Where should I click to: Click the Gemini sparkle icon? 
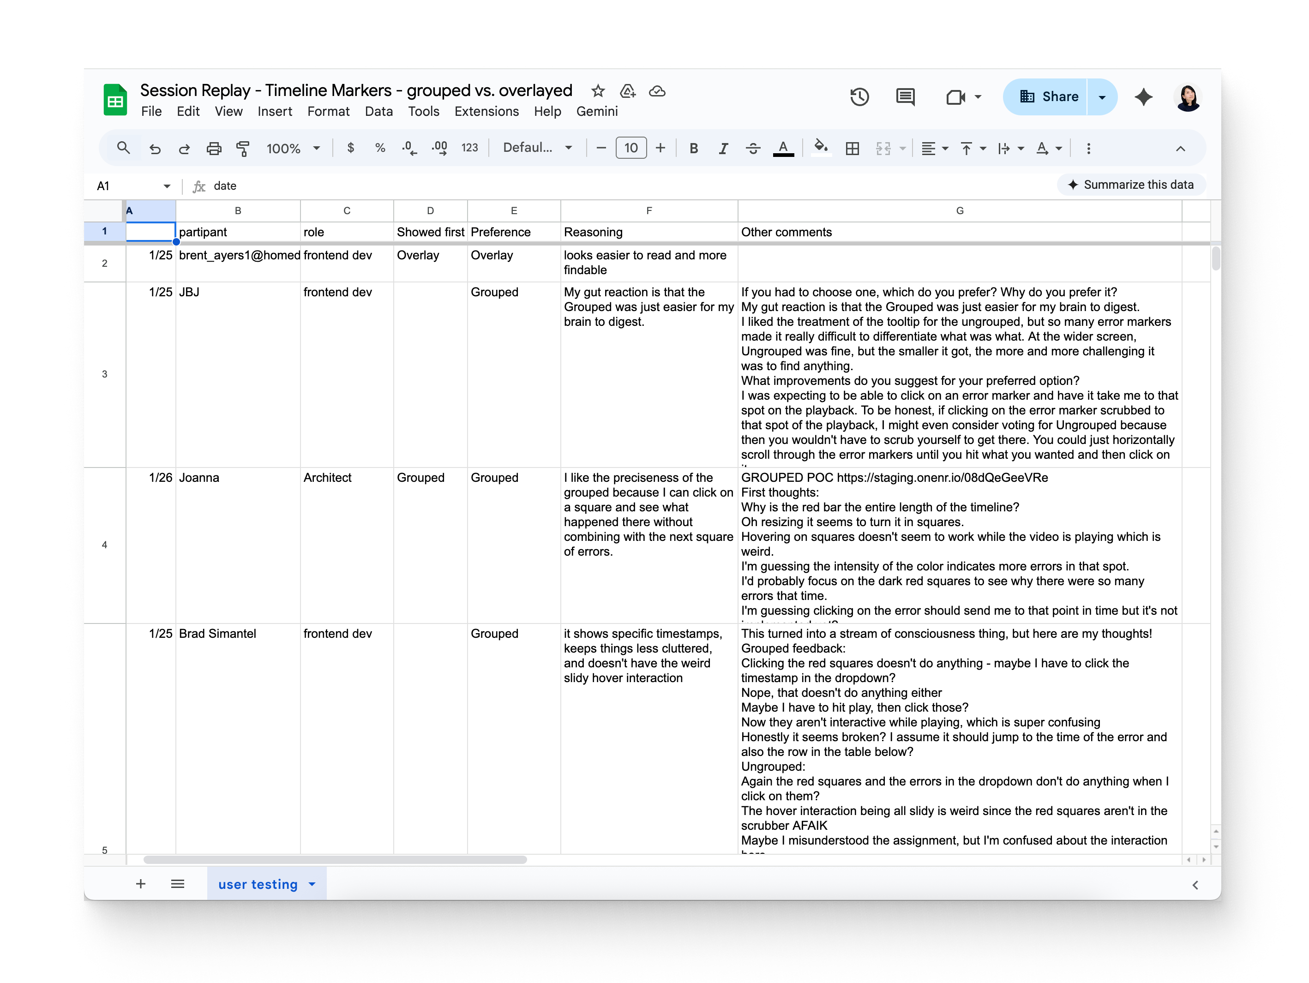[1143, 96]
